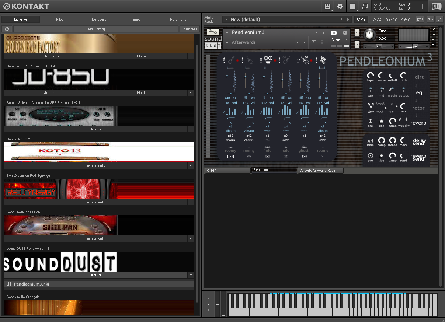Image resolution: width=445 pixels, height=322 pixels.
Task: Click the reverb size burst icon
Action: [x=382, y=121]
